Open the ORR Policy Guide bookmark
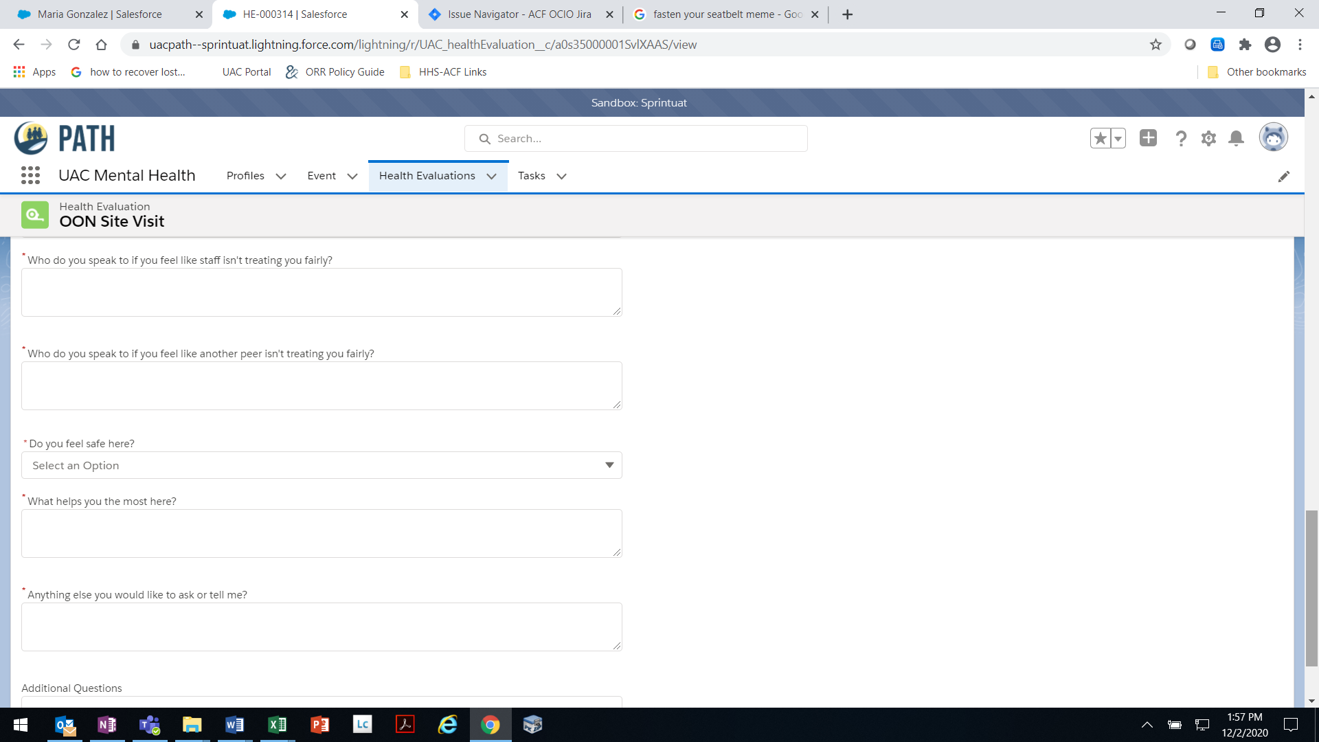1319x742 pixels. (x=344, y=72)
